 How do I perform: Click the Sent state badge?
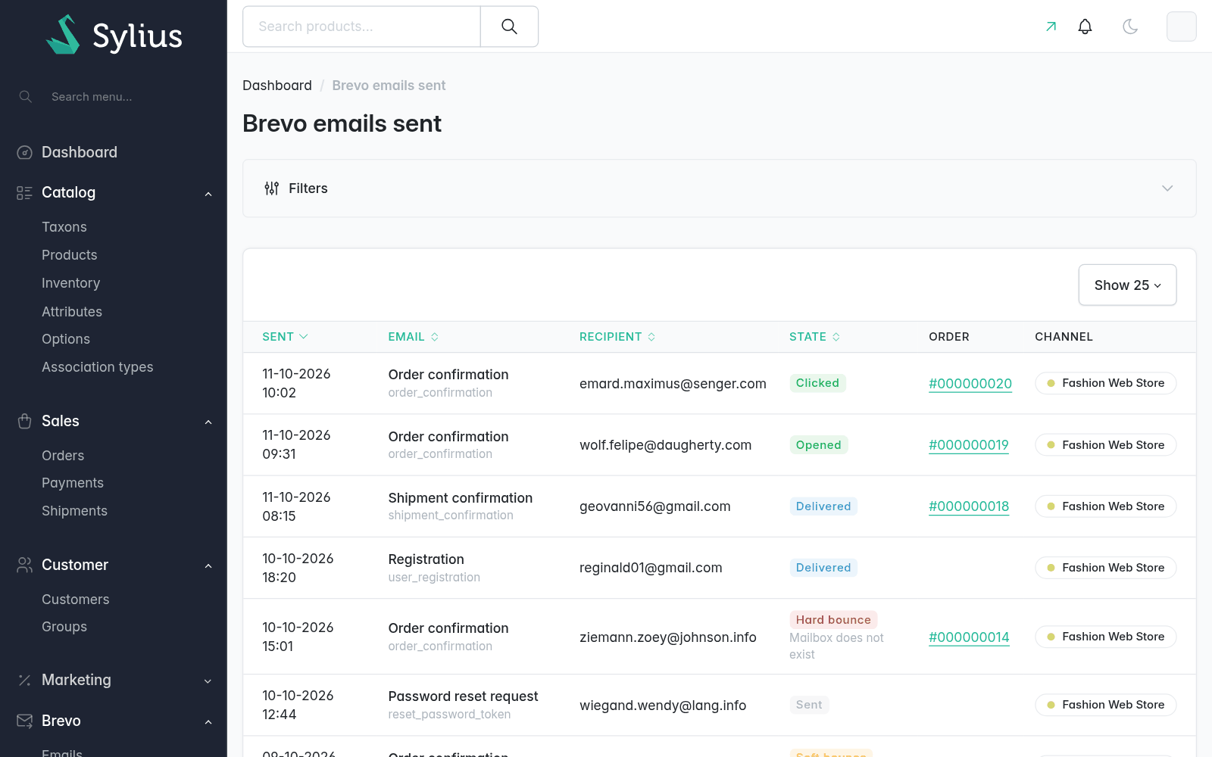point(809,705)
